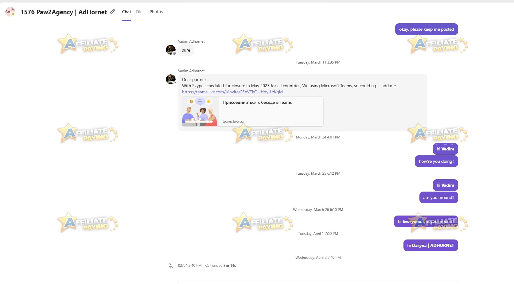The image size is (514, 284).
Task: Click the pencil icon to edit chat name
Action: 112,11
